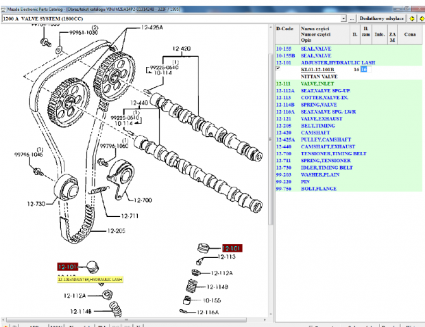This screenshot has height=327, width=425.
Task: Select the SEAT,VALVE SPG.-LWR row
Action: (x=348, y=112)
